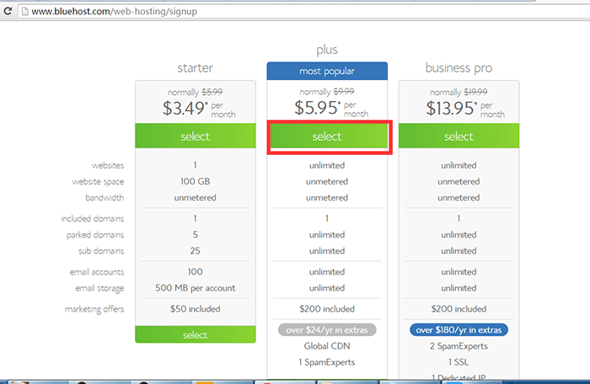Click '$200 included' in plus column
This screenshot has height=384, width=590.
327,309
